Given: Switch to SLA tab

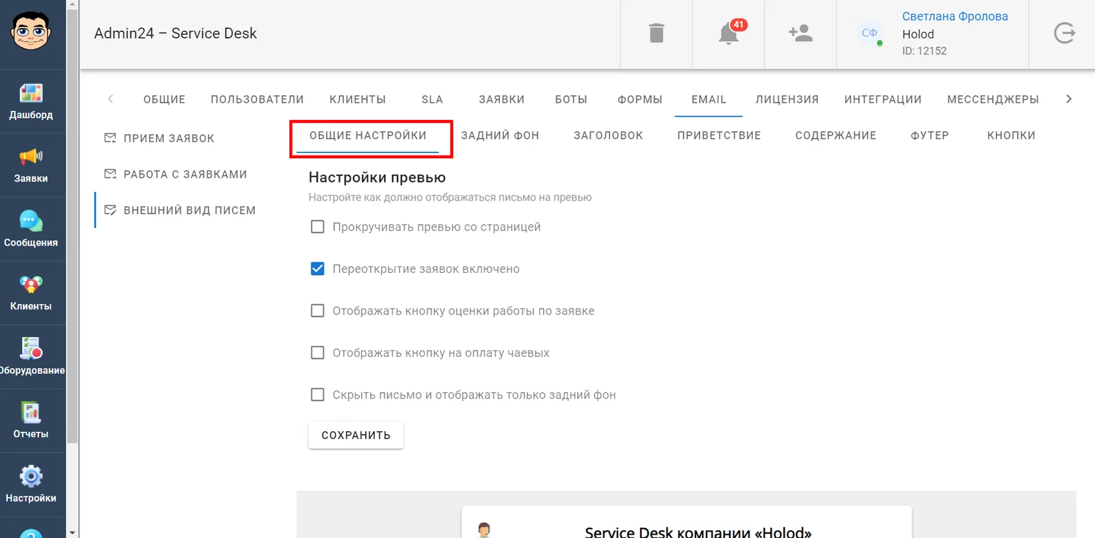Looking at the screenshot, I should 432,100.
